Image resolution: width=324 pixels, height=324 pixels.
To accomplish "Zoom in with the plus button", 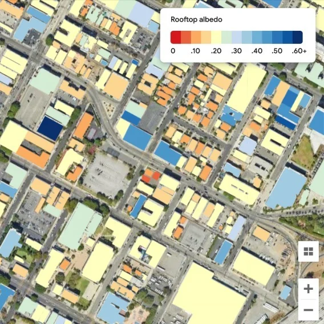I will 308,289.
